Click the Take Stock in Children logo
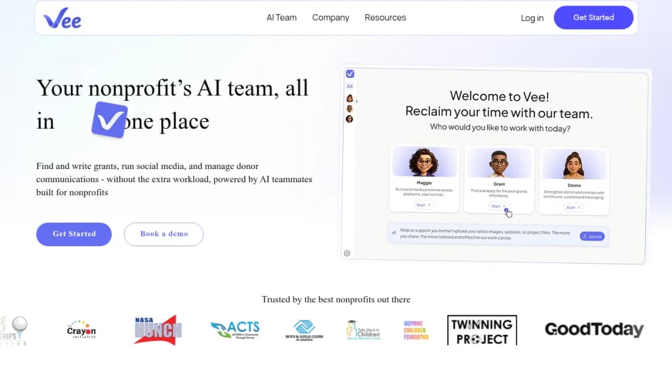The image size is (672, 378). coord(363,330)
